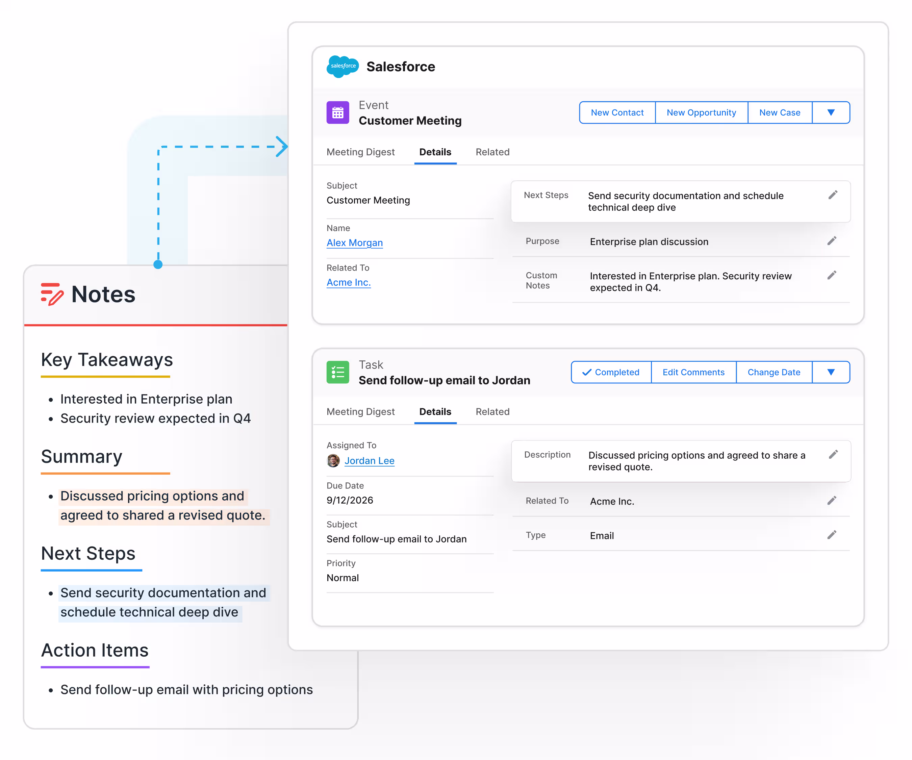Click the Summary heading in Notes

pos(82,457)
